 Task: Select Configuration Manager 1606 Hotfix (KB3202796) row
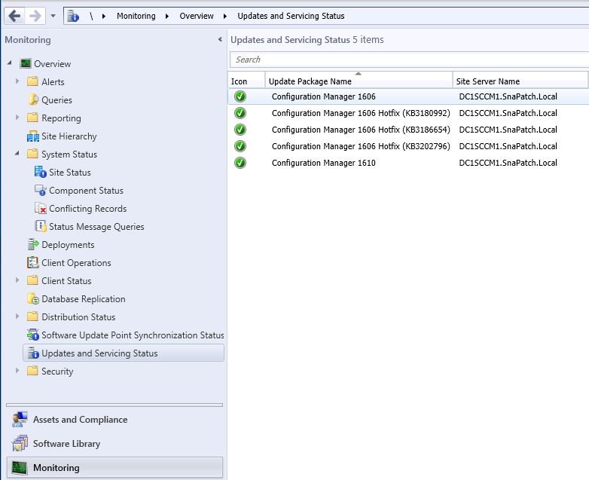point(408,146)
